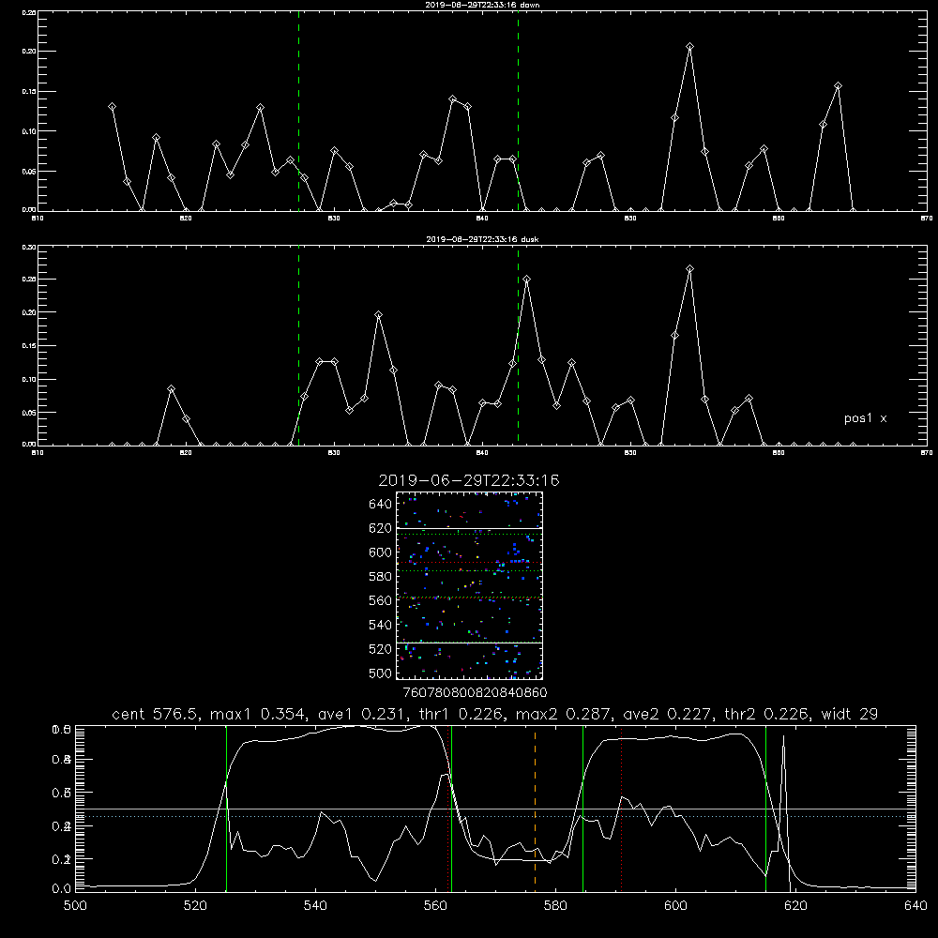Click x-axis label '600' of the bottom plot
This screenshot has width=938, height=938.
675,906
